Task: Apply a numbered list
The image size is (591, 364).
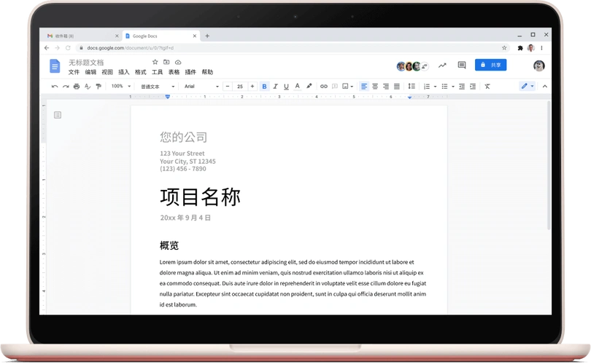Action: (427, 87)
